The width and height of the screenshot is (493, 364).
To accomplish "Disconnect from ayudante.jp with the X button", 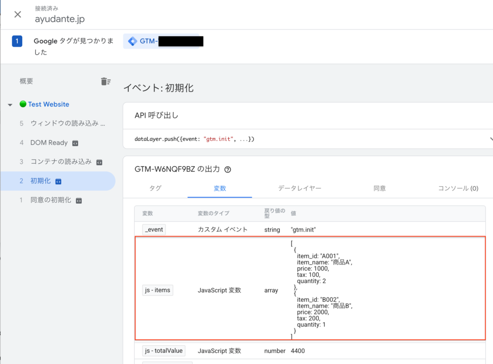I will point(17,14).
